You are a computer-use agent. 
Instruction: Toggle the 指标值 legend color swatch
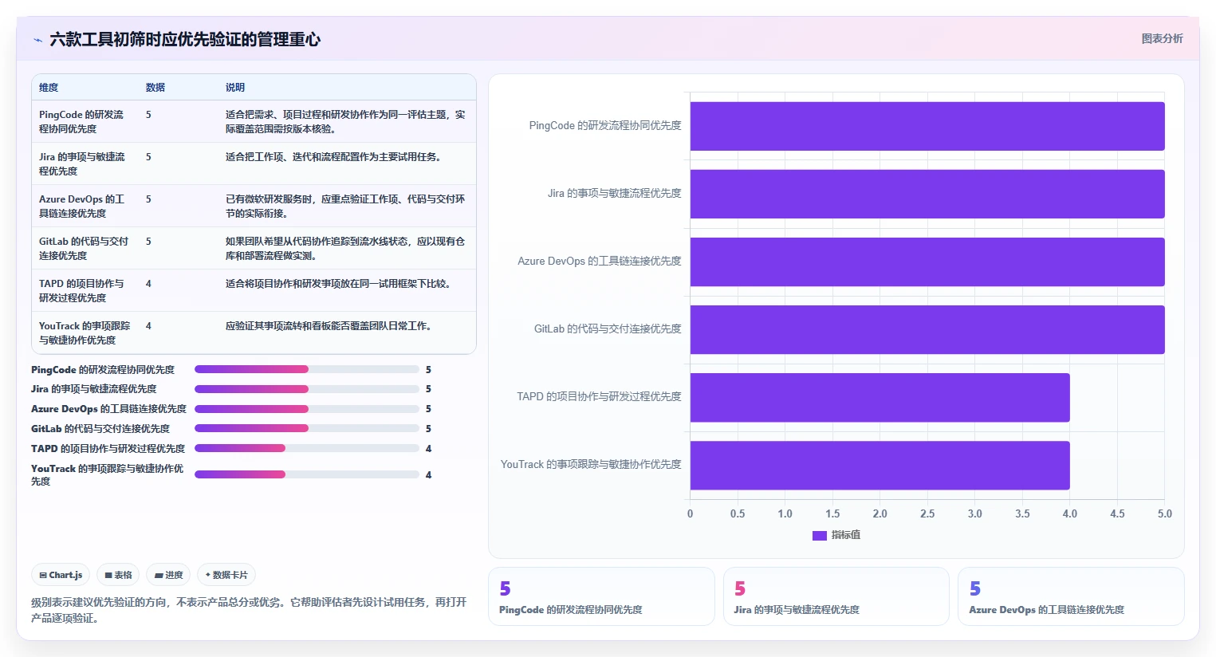click(819, 536)
